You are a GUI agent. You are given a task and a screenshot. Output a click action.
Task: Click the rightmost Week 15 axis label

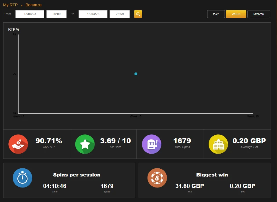point(253,116)
